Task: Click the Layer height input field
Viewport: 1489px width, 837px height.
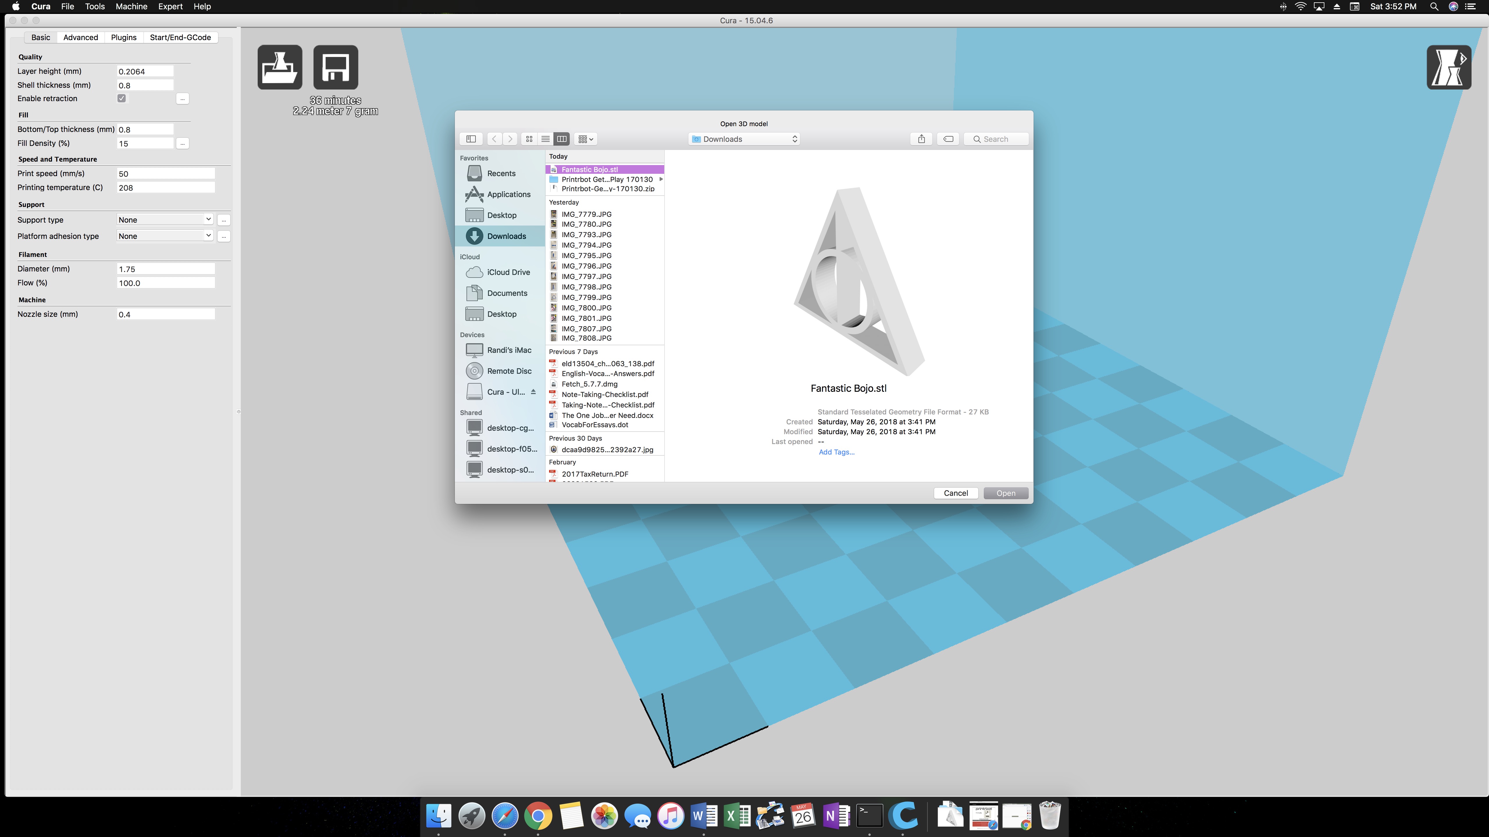Action: pos(145,71)
